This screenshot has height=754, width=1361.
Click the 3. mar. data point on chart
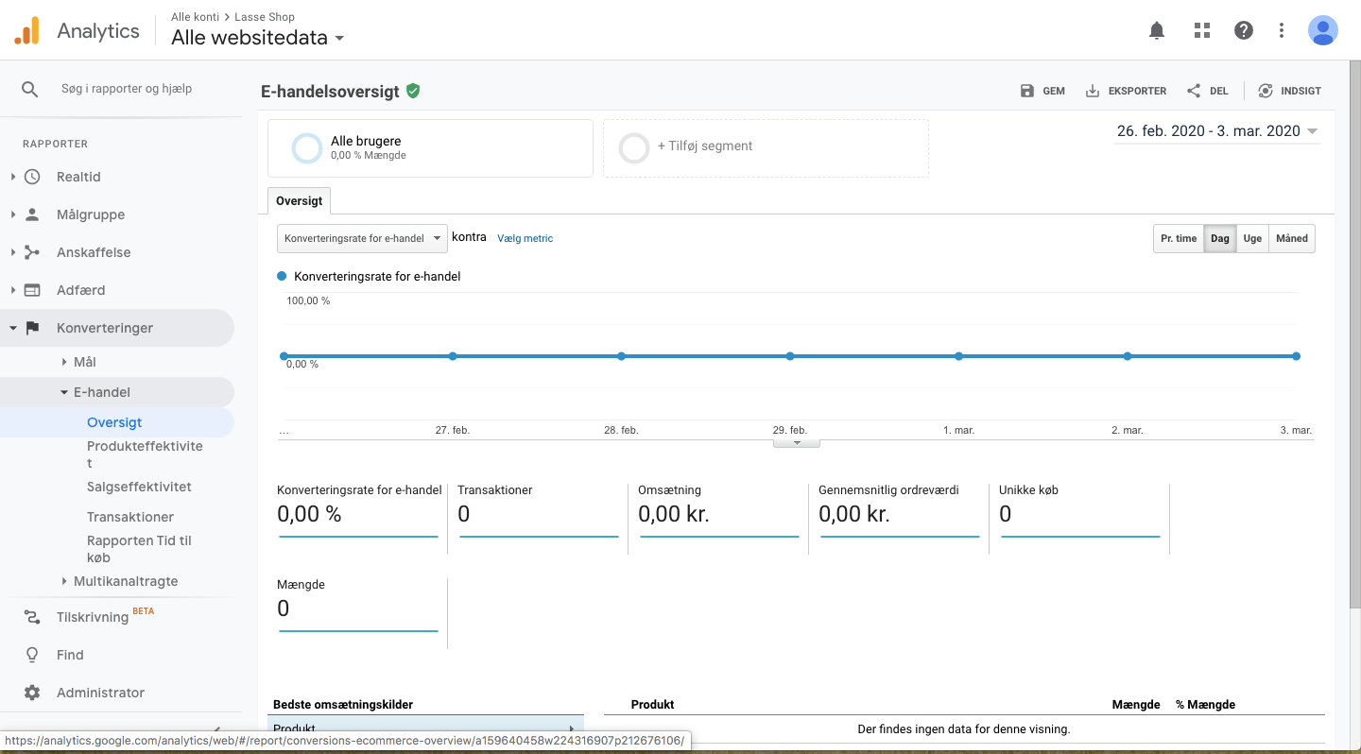[1296, 356]
